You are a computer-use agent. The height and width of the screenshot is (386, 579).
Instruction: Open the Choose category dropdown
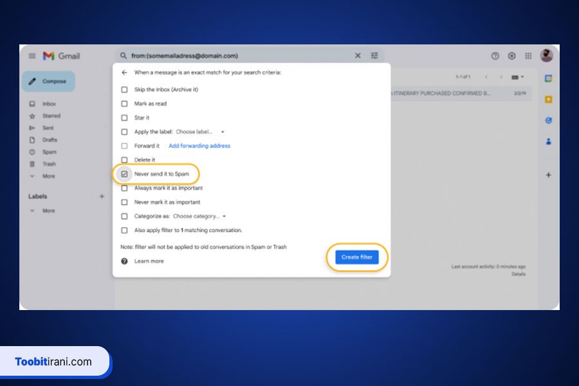199,216
